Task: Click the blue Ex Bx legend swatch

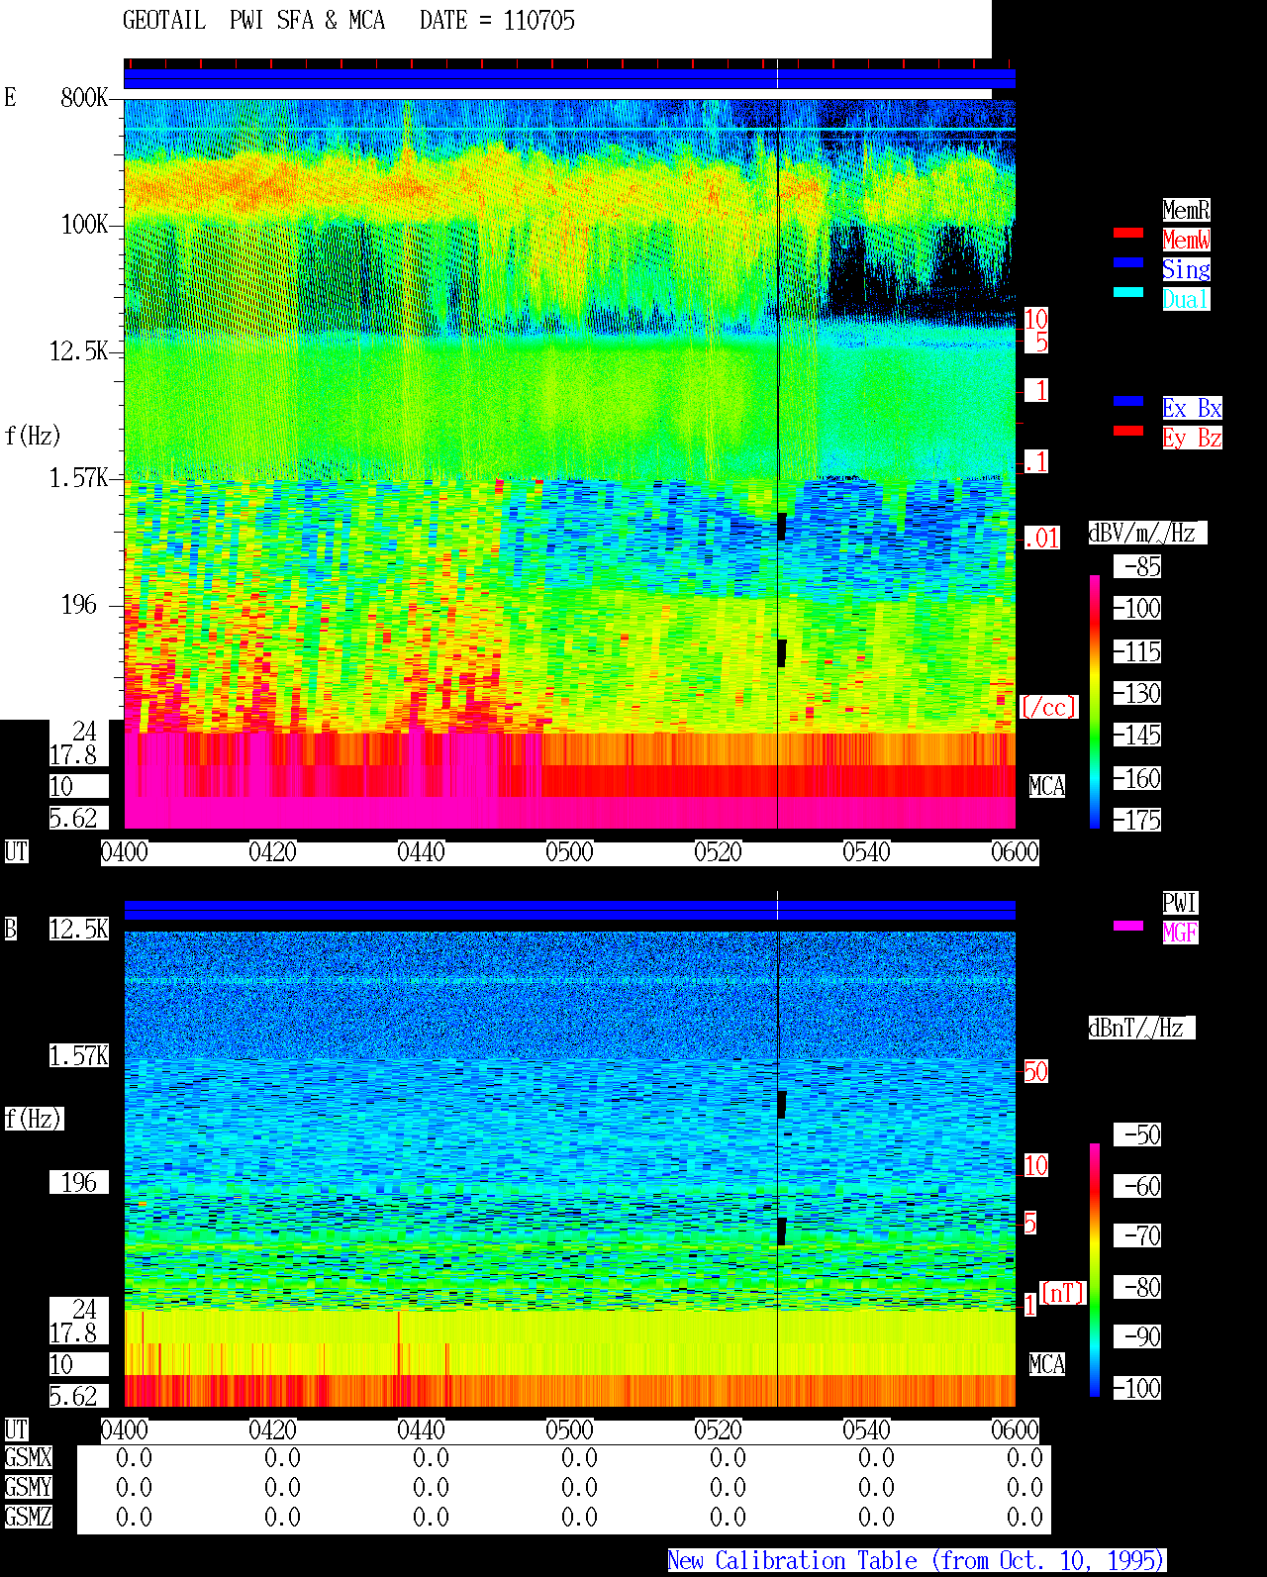Action: (1128, 401)
